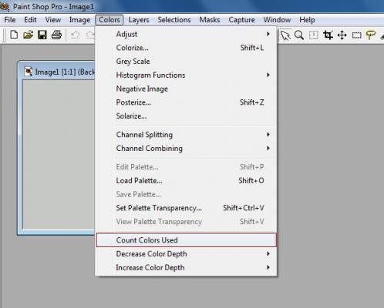Click the New file toolbar icon
Image resolution: width=384 pixels, height=308 pixels.
pyautogui.click(x=14, y=35)
